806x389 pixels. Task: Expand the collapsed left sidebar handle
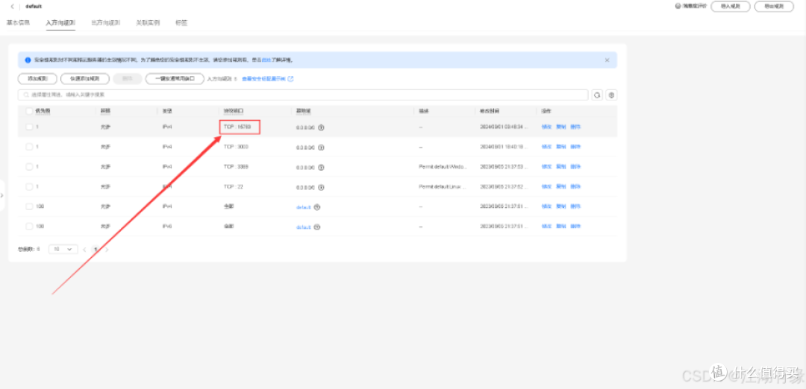(x=2, y=195)
